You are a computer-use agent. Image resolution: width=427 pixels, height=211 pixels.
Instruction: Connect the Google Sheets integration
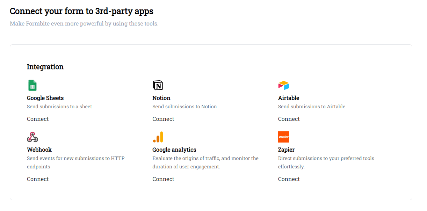[x=38, y=119]
